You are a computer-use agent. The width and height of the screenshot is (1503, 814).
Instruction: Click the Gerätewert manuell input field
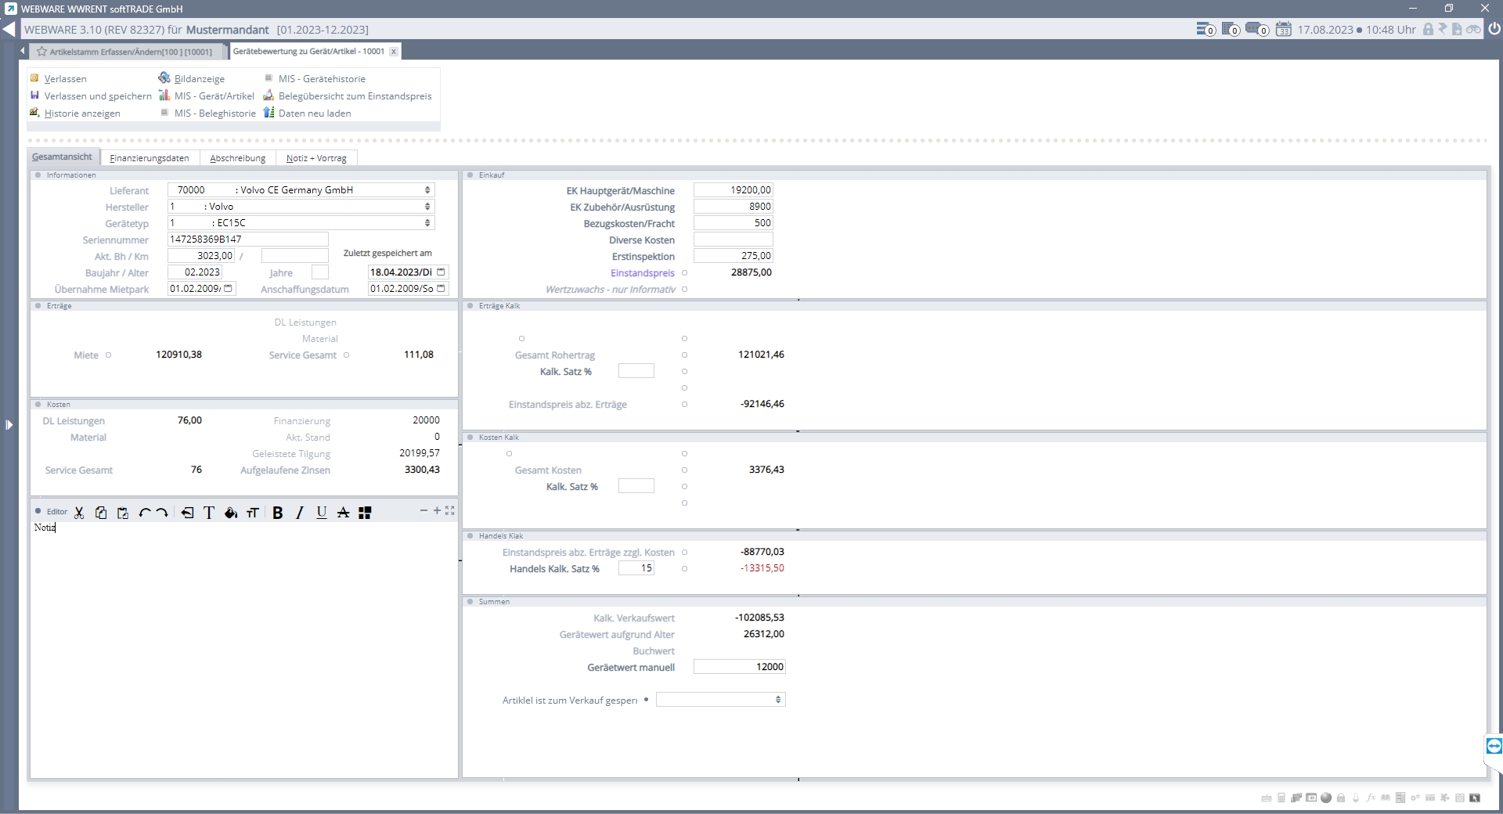tap(740, 667)
